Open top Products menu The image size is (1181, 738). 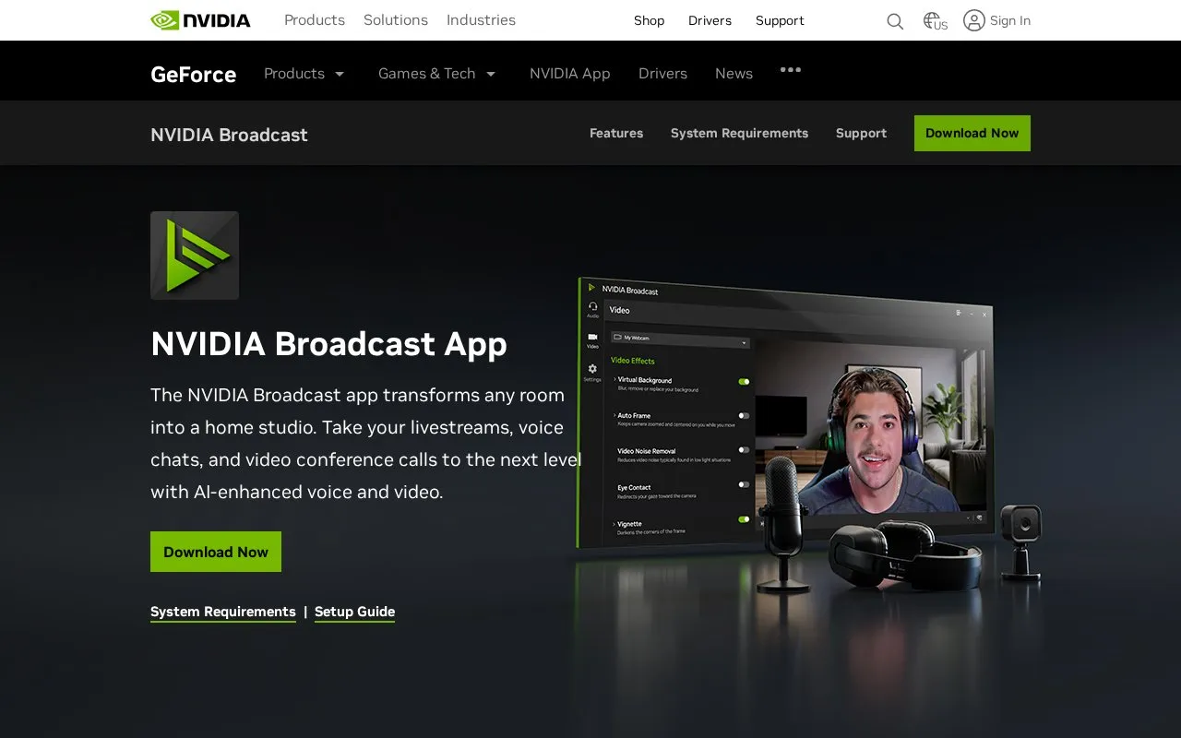pyautogui.click(x=315, y=20)
